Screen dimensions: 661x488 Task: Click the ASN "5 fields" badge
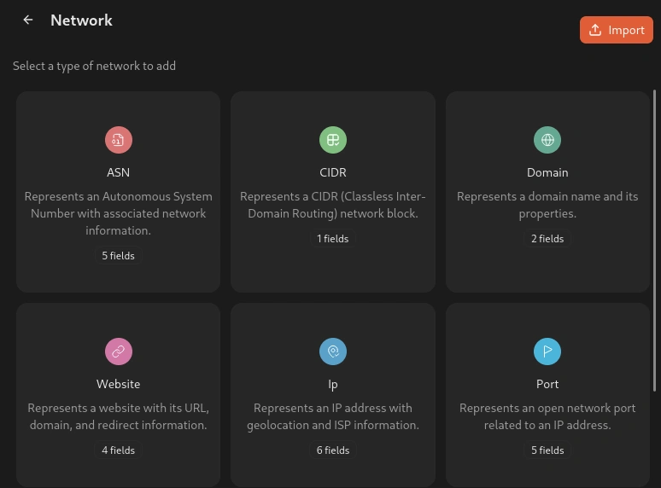119,256
